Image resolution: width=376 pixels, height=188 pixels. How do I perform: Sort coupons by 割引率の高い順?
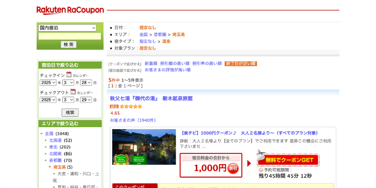click(207, 63)
